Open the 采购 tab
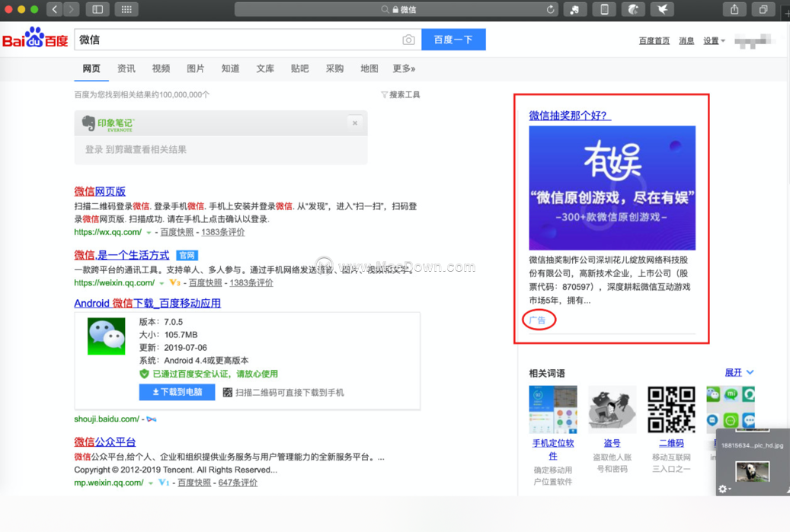Screen dimensions: 790x532 (x=334, y=68)
